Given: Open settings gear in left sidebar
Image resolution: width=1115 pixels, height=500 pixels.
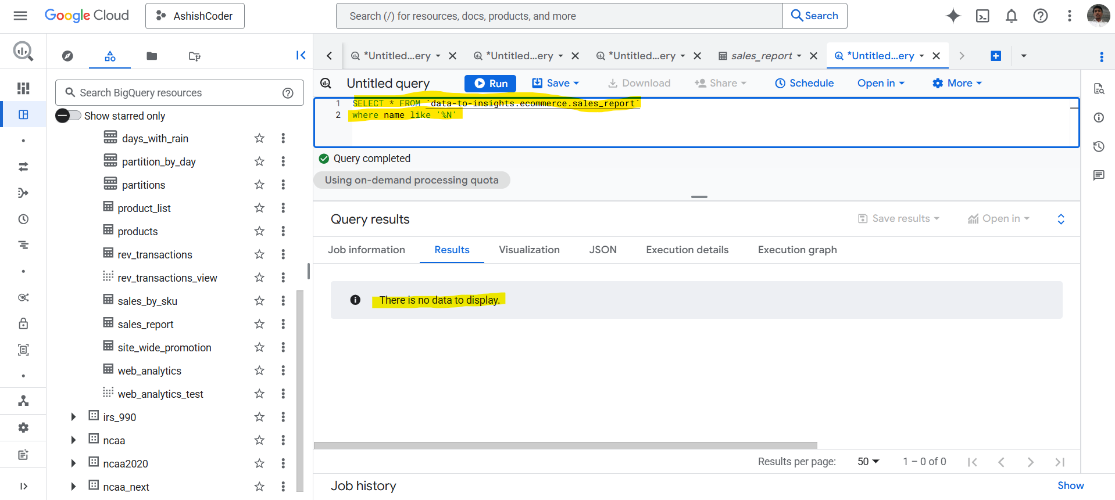Looking at the screenshot, I should 23,427.
